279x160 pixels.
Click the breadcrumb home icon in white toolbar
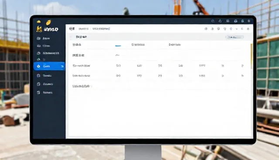72,29
